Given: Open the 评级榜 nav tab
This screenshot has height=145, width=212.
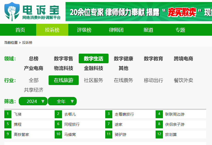Looking at the screenshot, I should (x=84, y=30).
